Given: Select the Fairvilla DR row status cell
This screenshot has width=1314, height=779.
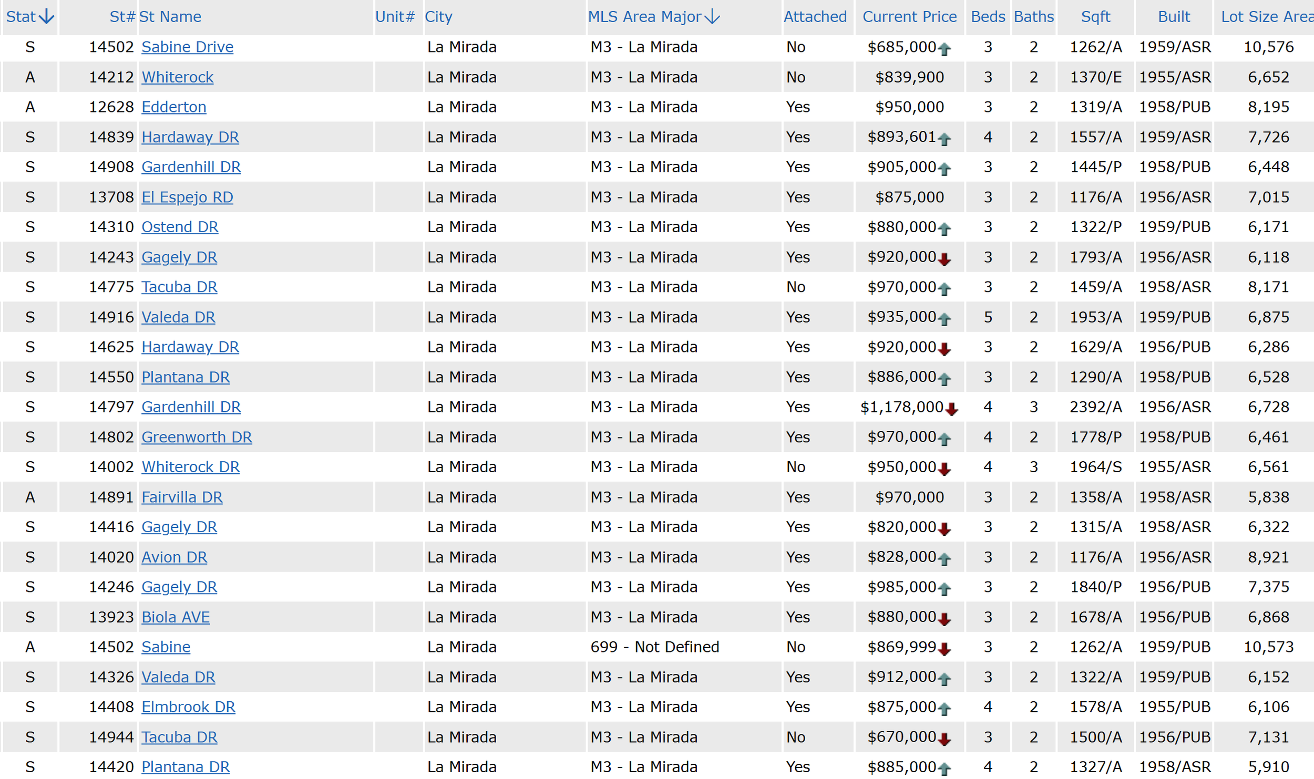Looking at the screenshot, I should (x=30, y=497).
